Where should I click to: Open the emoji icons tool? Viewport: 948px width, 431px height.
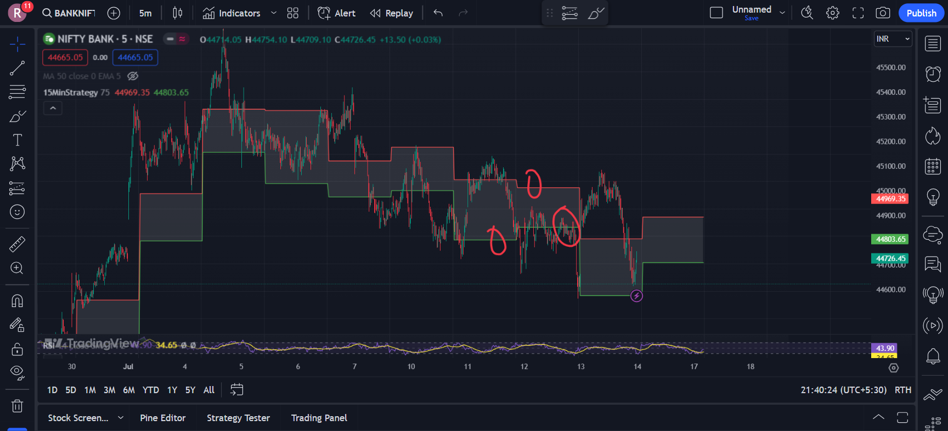17,212
